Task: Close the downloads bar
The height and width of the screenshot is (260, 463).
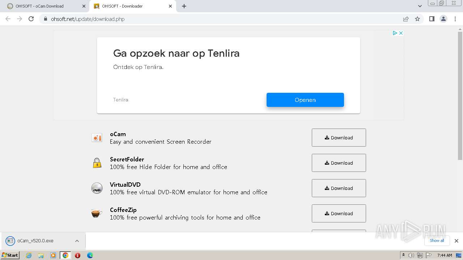Action: 456,241
